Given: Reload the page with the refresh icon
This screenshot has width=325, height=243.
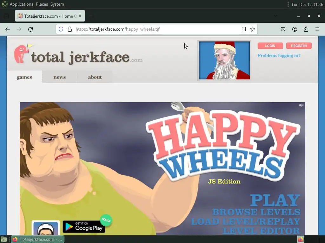Looking at the screenshot, I should coord(30,29).
